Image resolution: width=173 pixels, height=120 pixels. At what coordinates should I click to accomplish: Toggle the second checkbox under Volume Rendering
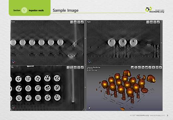coord(87,70)
